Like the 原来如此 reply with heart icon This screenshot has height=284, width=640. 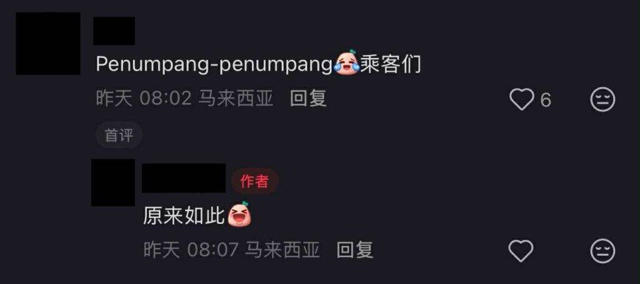521,250
